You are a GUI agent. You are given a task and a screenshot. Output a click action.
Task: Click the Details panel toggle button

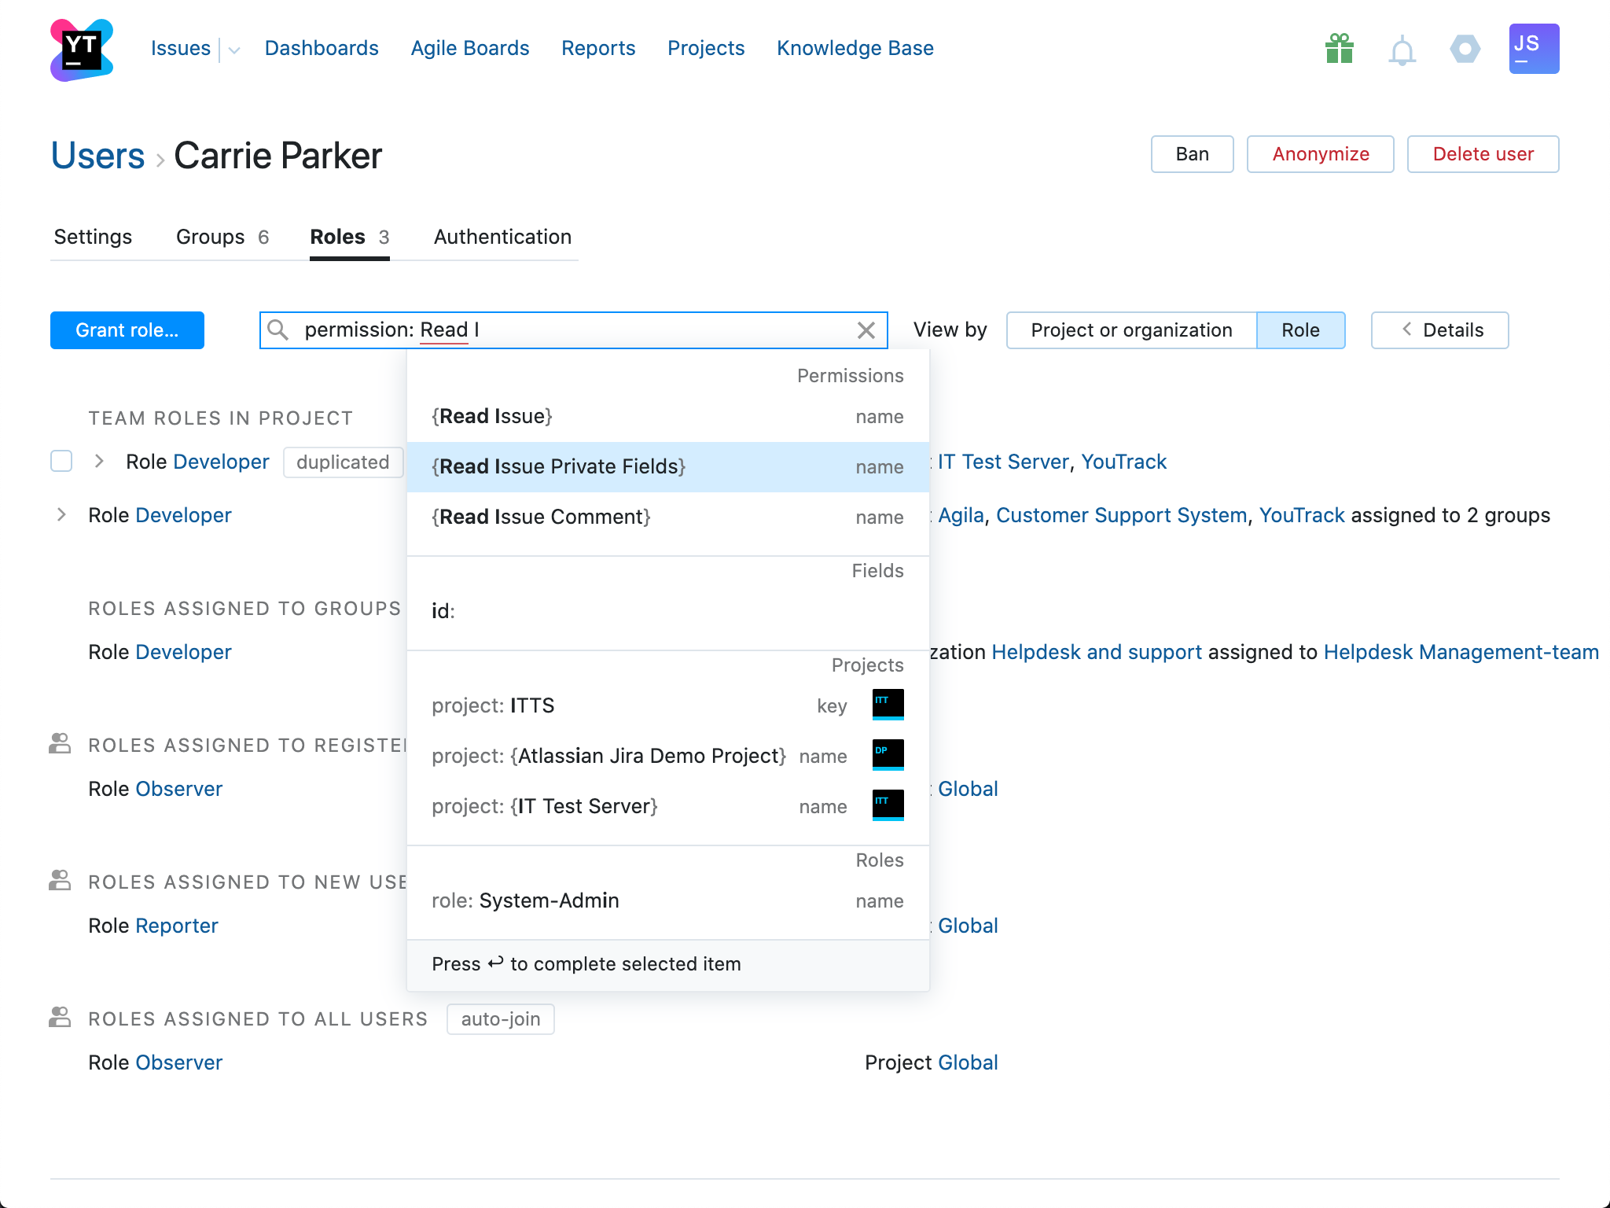pos(1439,330)
